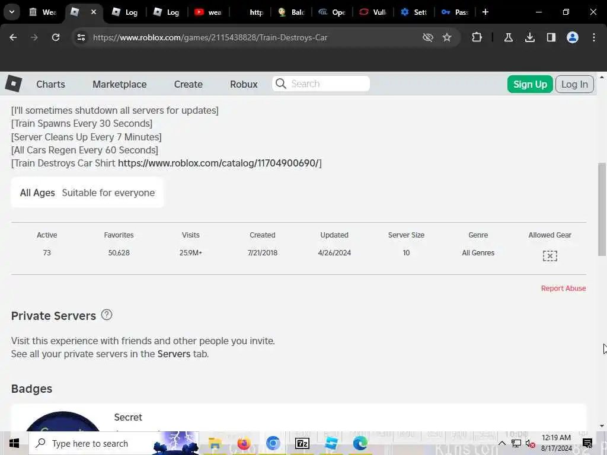Image resolution: width=607 pixels, height=455 pixels.
Task: Open Charts in Roblox navigation
Action: click(51, 84)
